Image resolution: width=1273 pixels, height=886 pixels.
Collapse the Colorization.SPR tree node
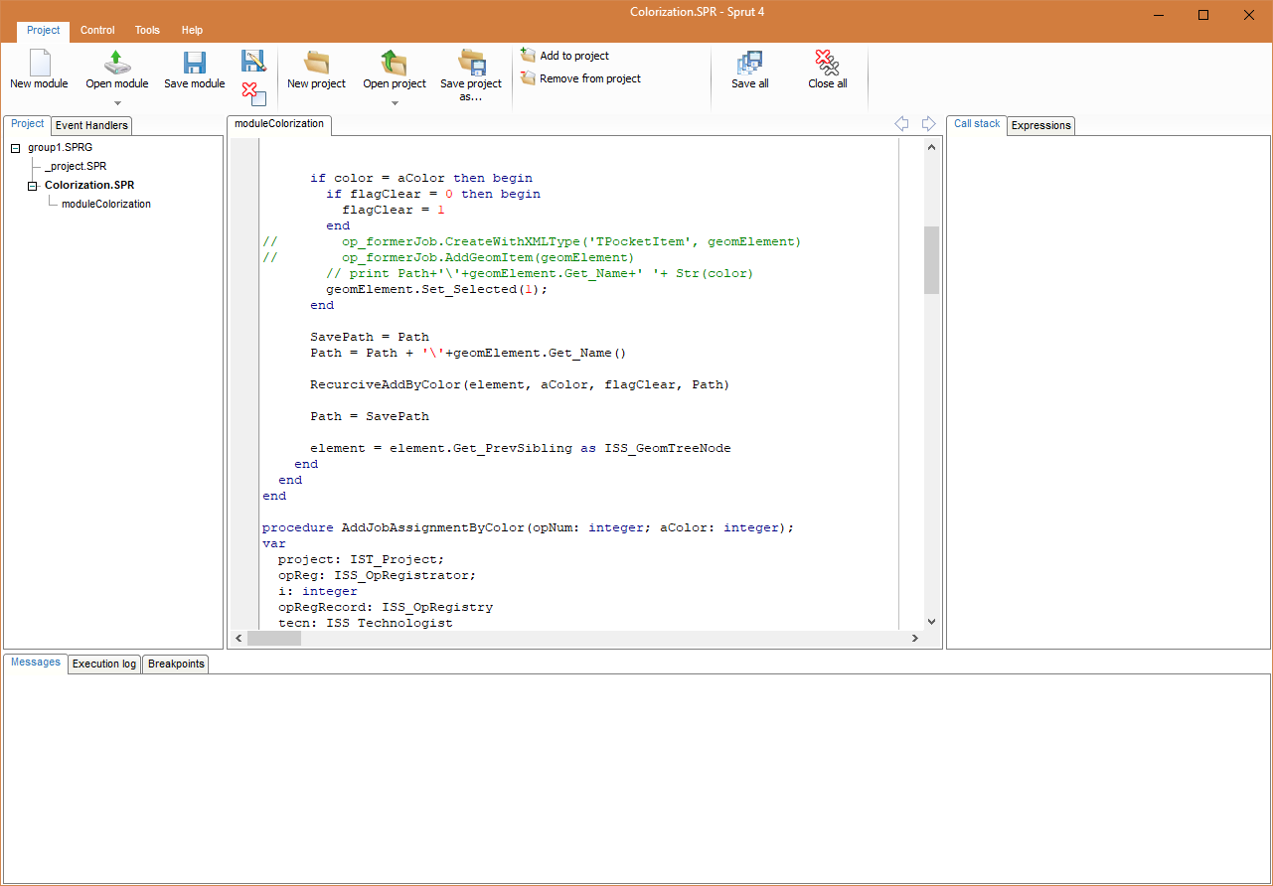[33, 185]
